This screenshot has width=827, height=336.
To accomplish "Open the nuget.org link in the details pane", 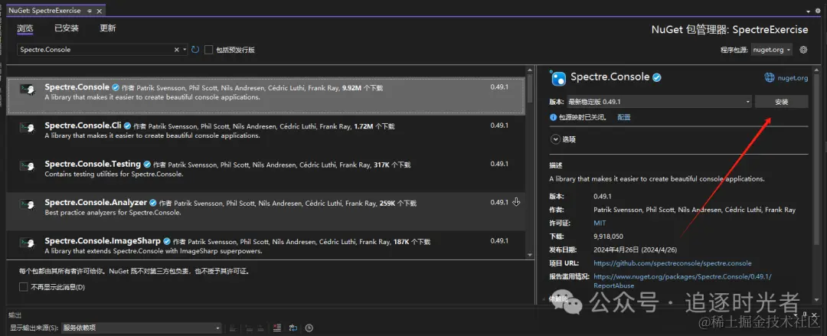I will click(793, 78).
